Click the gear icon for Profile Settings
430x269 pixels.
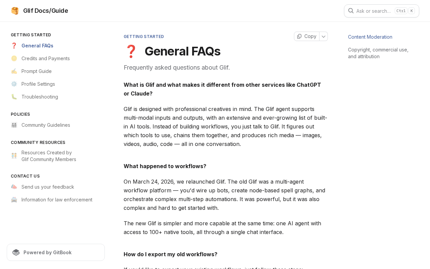pyautogui.click(x=14, y=84)
